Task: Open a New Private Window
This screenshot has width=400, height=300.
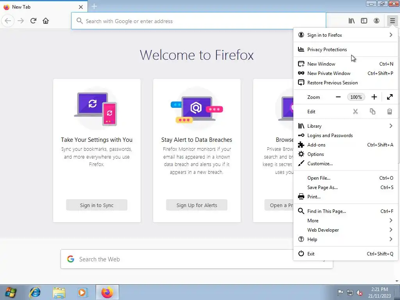Action: [x=346, y=73]
